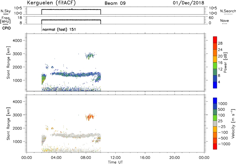Select the 'normal (fast) 151' CPID text
Screen dimensions: 236x164
pos(59,29)
